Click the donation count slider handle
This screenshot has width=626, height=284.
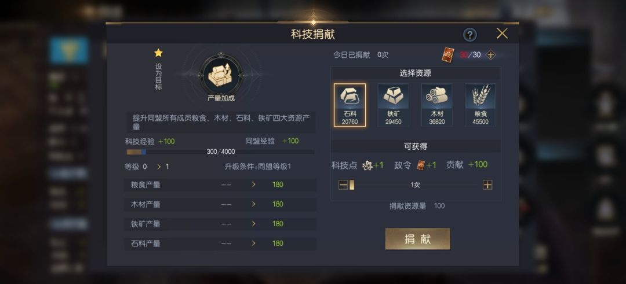tap(352, 185)
